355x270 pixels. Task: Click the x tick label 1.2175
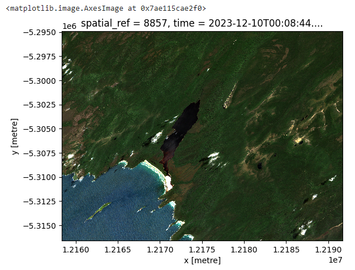point(202,250)
